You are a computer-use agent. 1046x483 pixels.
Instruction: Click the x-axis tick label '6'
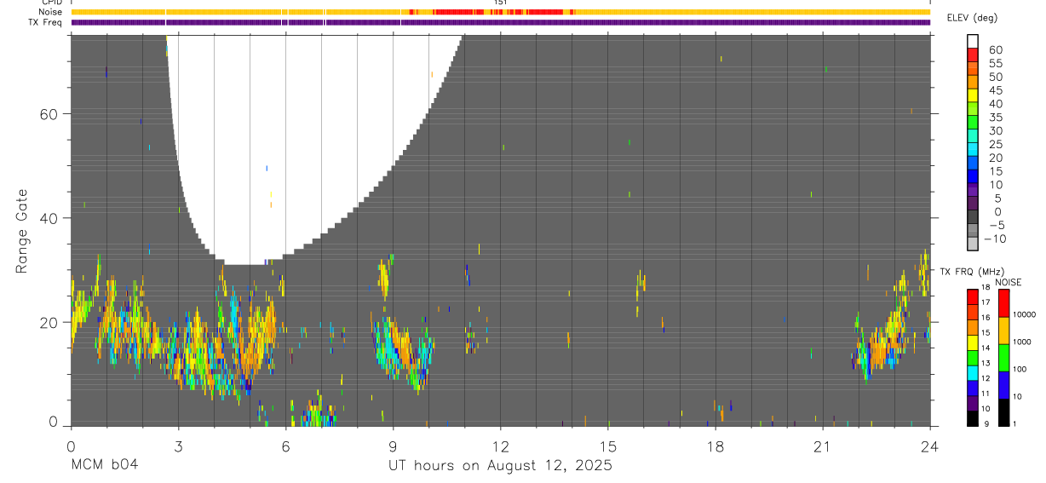285,446
